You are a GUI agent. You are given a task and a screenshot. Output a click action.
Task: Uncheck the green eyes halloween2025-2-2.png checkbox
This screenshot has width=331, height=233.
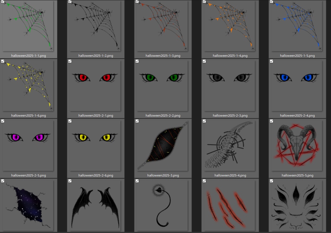[137, 61]
